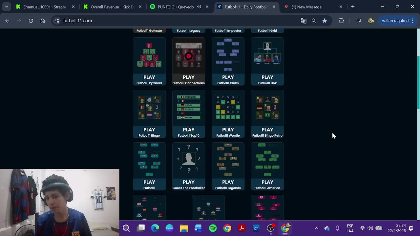Viewport: 420px width, 236px height.
Task: Open Futbol11 Legacy game link
Action: pyautogui.click(x=189, y=30)
